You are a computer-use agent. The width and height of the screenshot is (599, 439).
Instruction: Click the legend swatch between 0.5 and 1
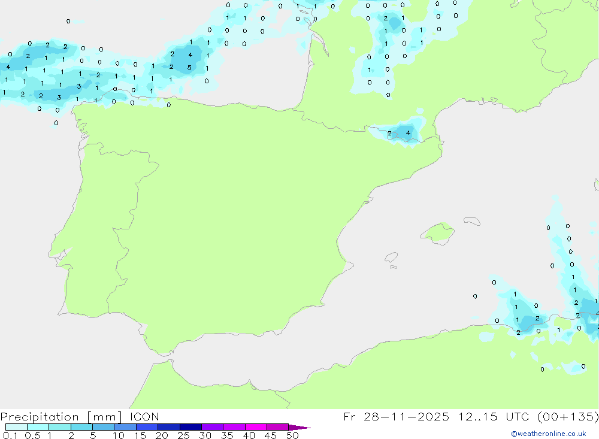pos(38,427)
